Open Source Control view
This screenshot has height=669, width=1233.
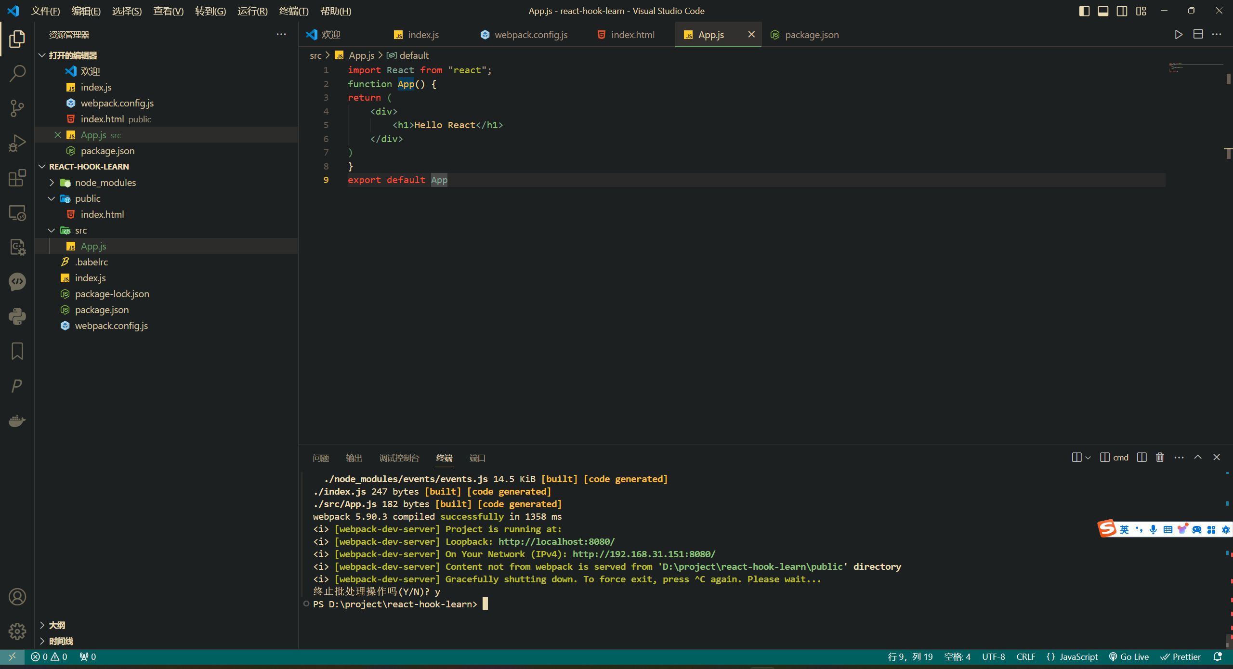pyautogui.click(x=17, y=108)
